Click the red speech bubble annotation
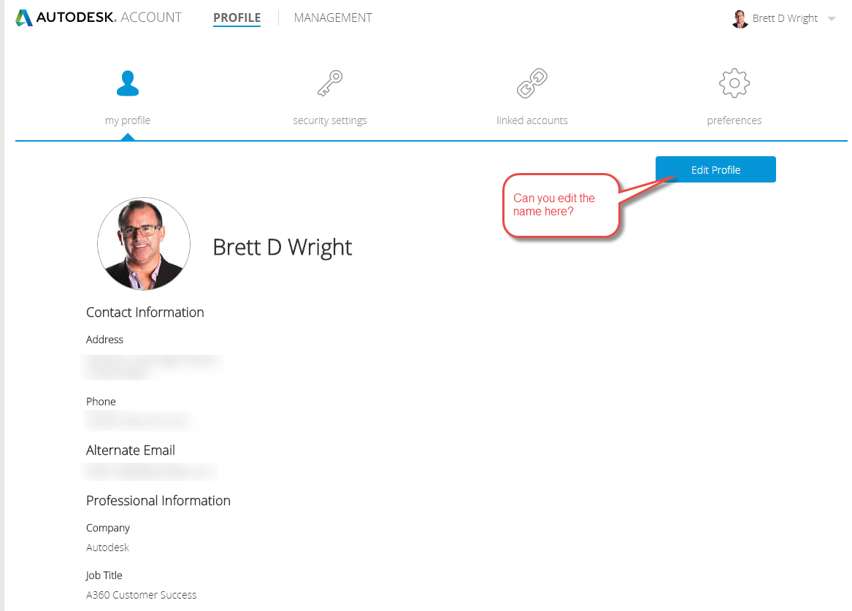The width and height of the screenshot is (852, 611). [561, 205]
